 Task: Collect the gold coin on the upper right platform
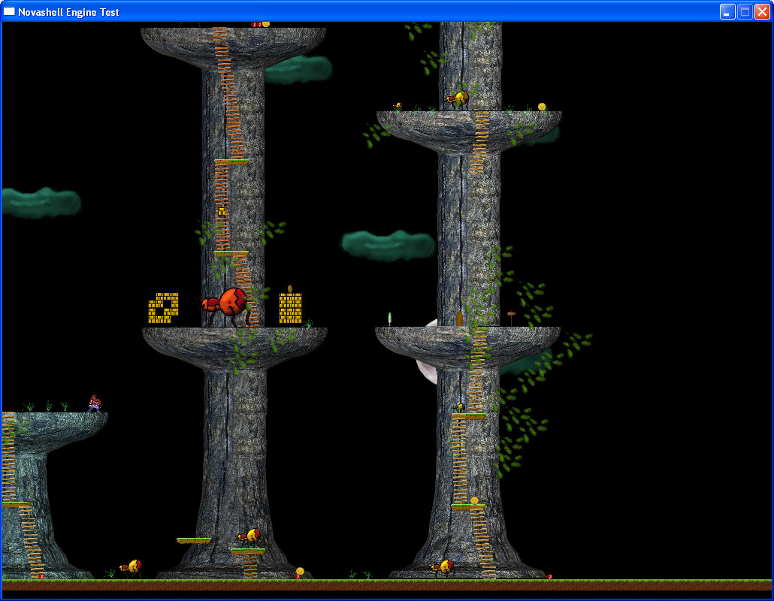pos(542,107)
